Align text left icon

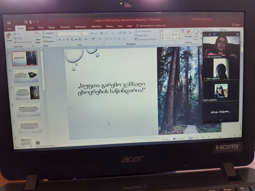pos(107,39)
